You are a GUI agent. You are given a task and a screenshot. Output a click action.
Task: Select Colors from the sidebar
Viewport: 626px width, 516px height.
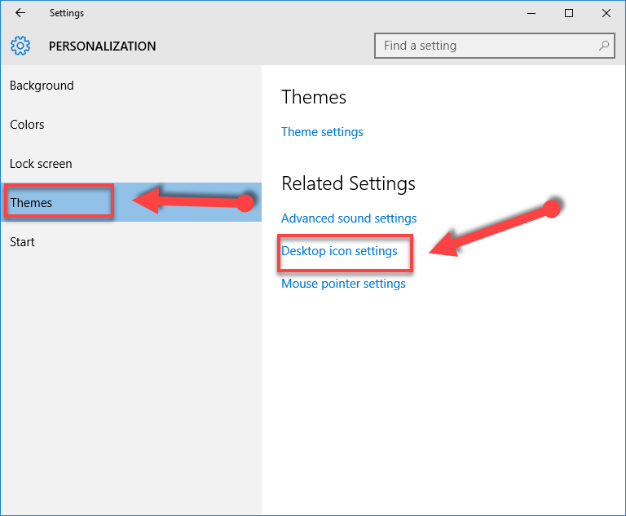click(27, 125)
